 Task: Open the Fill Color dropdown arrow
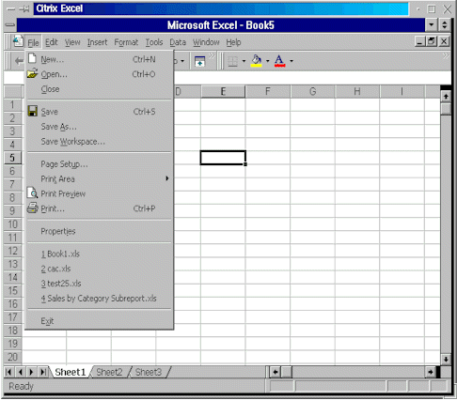[267, 61]
